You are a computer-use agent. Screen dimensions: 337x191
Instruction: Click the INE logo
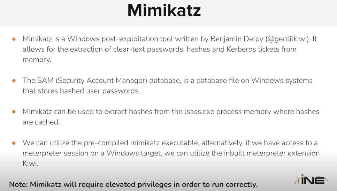311,180
